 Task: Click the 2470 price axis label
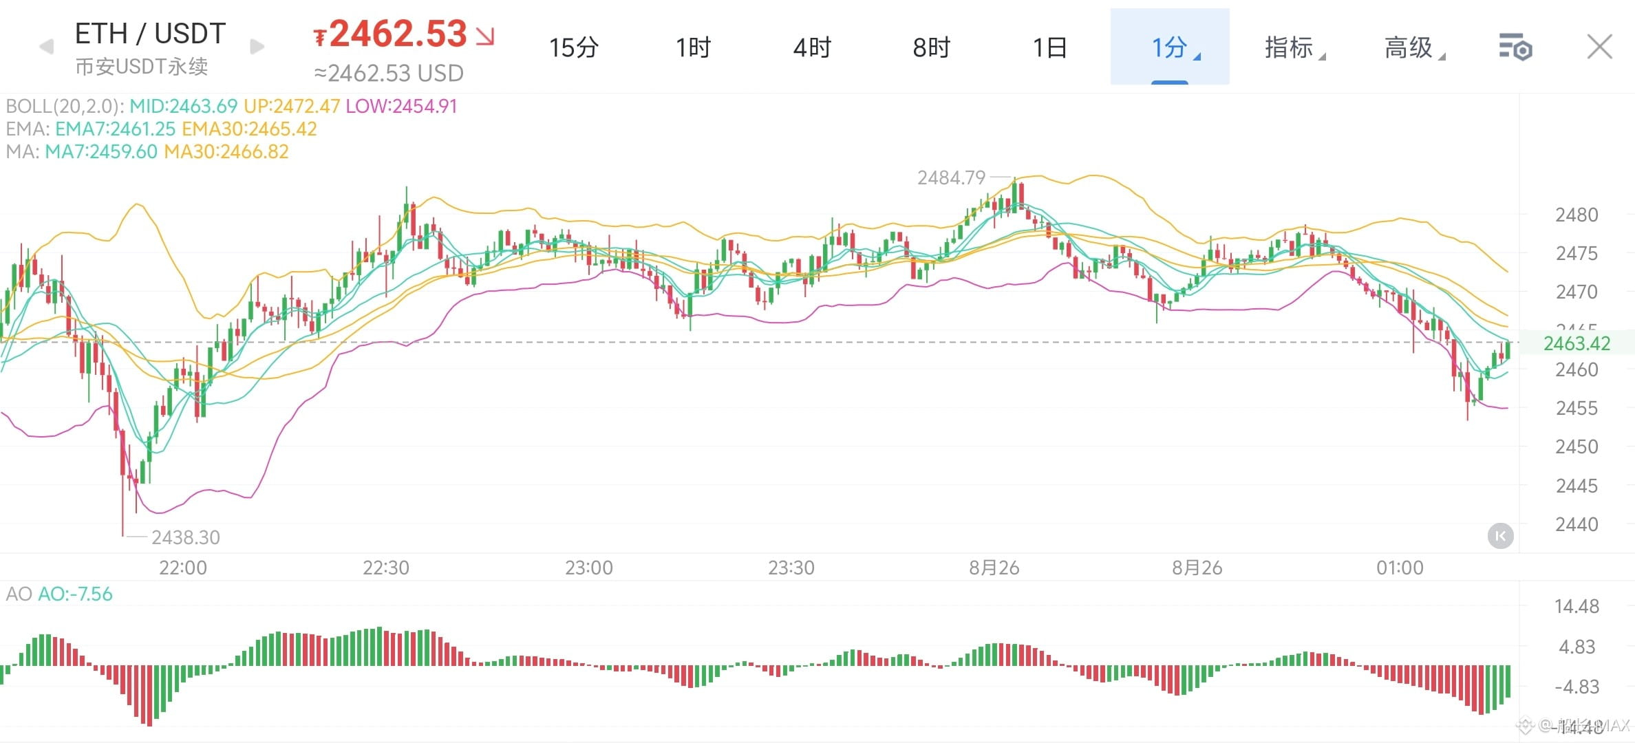1577,292
